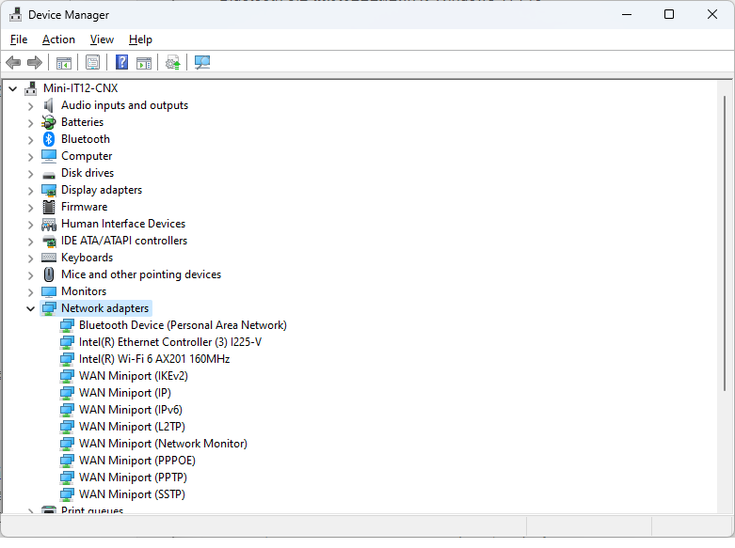The width and height of the screenshot is (735, 548).
Task: Click Scan for hardware changes icon
Action: [x=202, y=62]
